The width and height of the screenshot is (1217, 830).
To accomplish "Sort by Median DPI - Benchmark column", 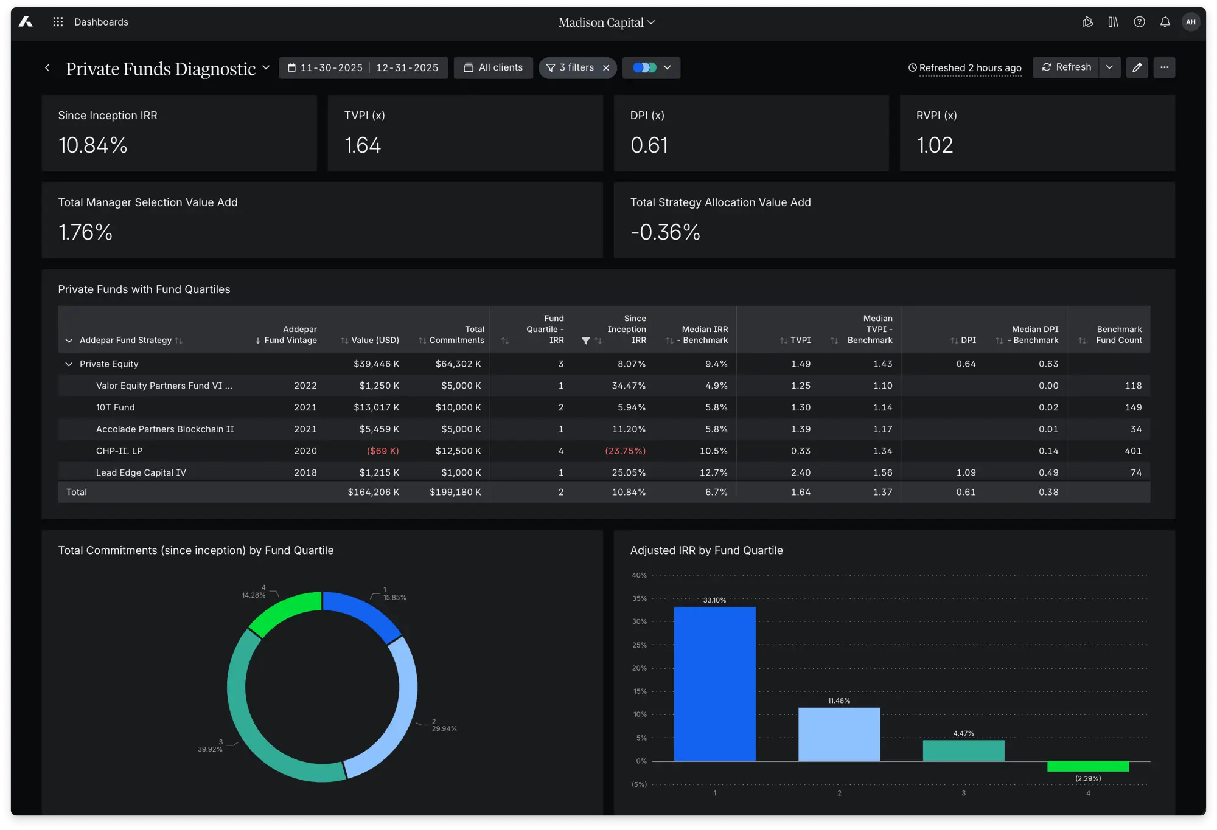I will tap(1000, 341).
